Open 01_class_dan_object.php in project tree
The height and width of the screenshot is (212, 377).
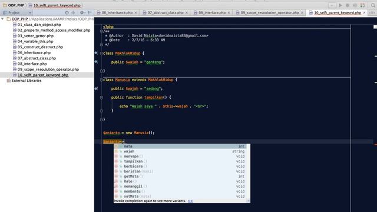click(39, 25)
